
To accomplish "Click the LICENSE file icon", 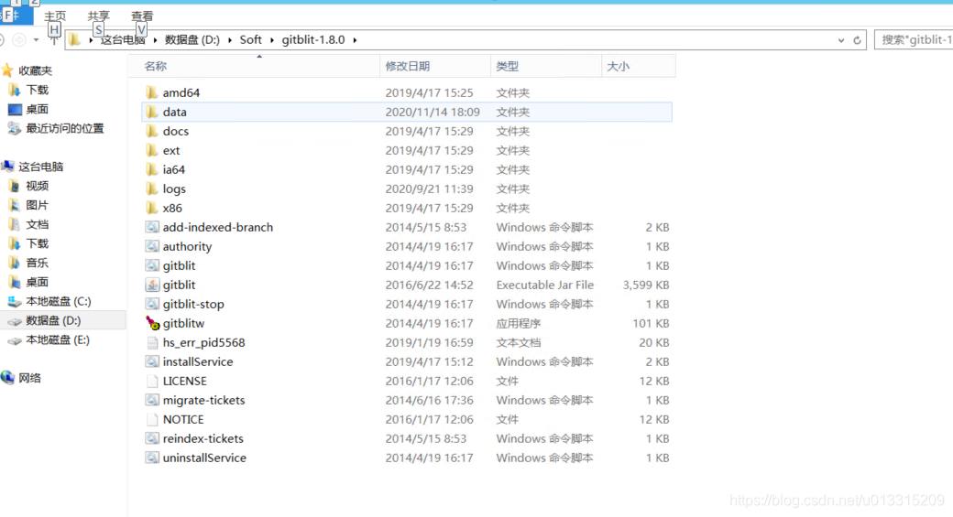I will tap(152, 381).
